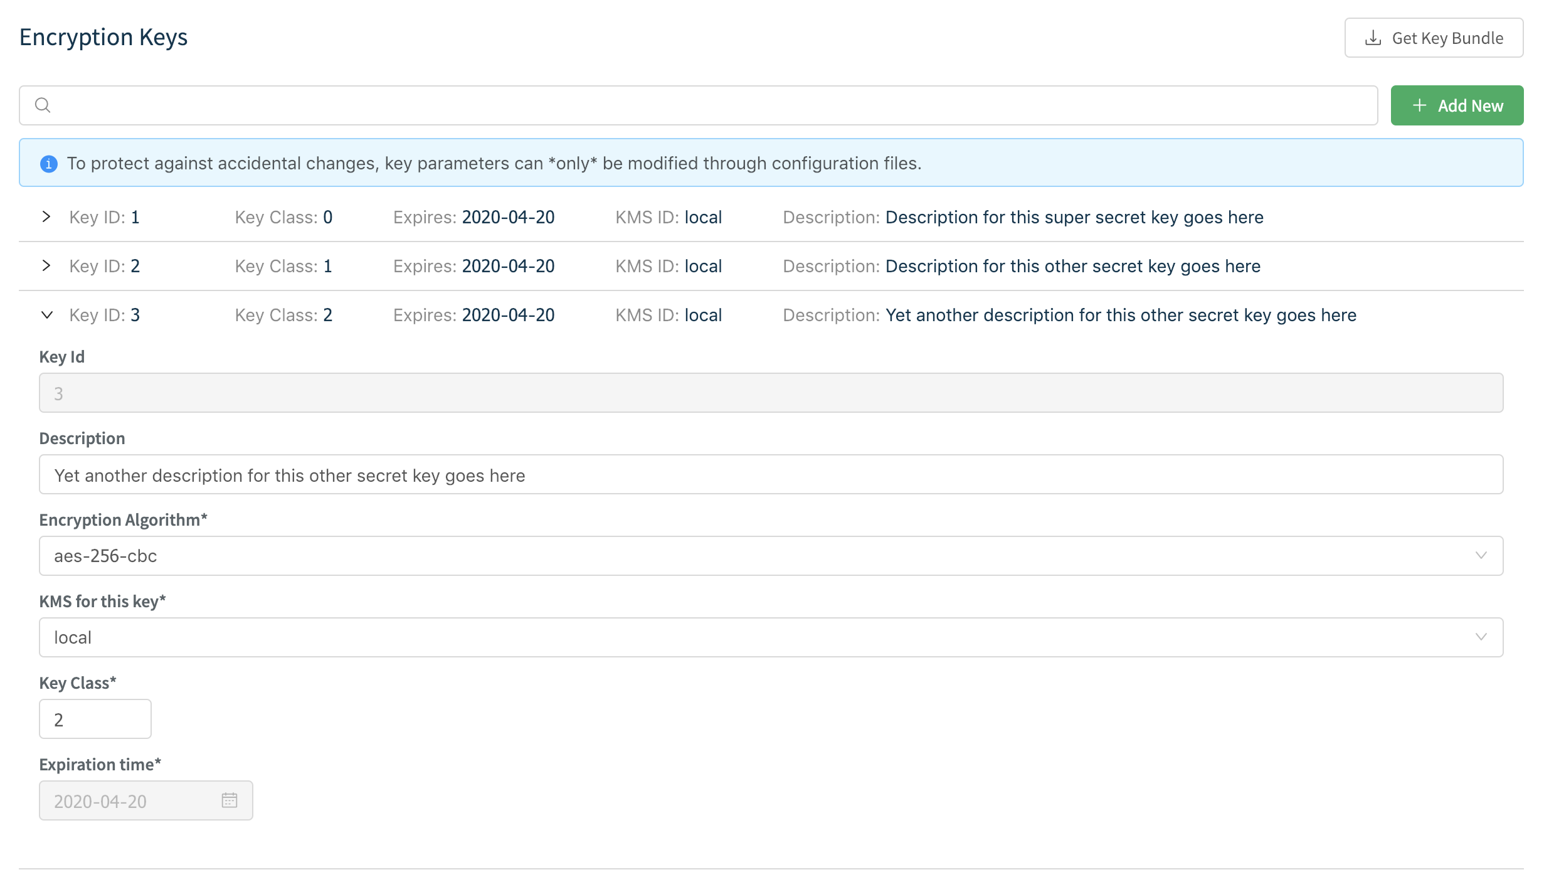Open the Encryption Algorithm dropdown
1549x882 pixels.
753,555
